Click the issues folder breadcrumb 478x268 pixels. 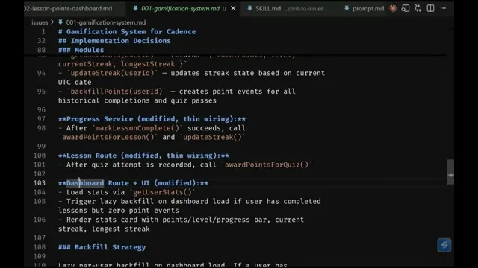[x=40, y=22]
